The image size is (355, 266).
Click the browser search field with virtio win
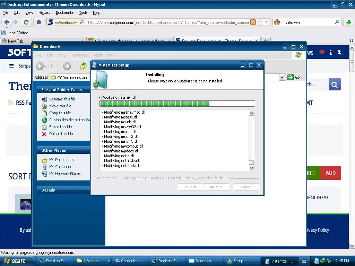coord(309,23)
